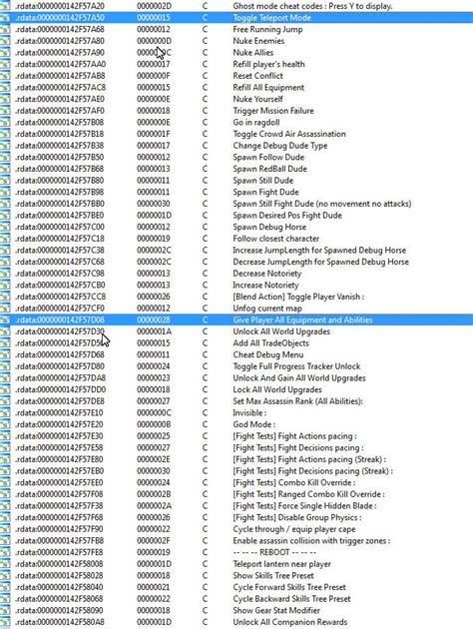Click the 'Spawn Debug Horse' string
The height and width of the screenshot is (629, 473).
pyautogui.click(x=269, y=227)
